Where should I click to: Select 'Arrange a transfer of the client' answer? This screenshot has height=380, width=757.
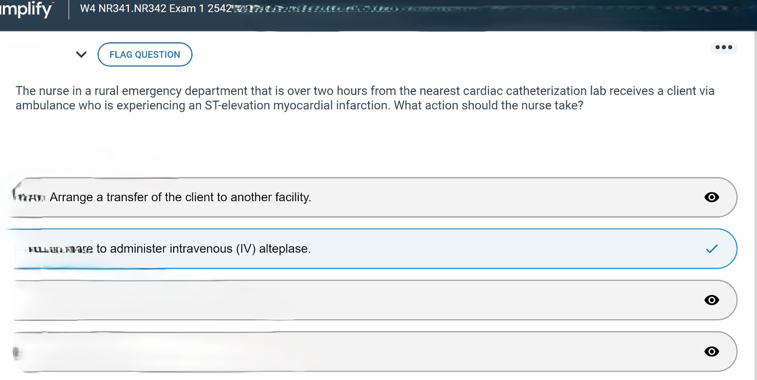pos(180,197)
